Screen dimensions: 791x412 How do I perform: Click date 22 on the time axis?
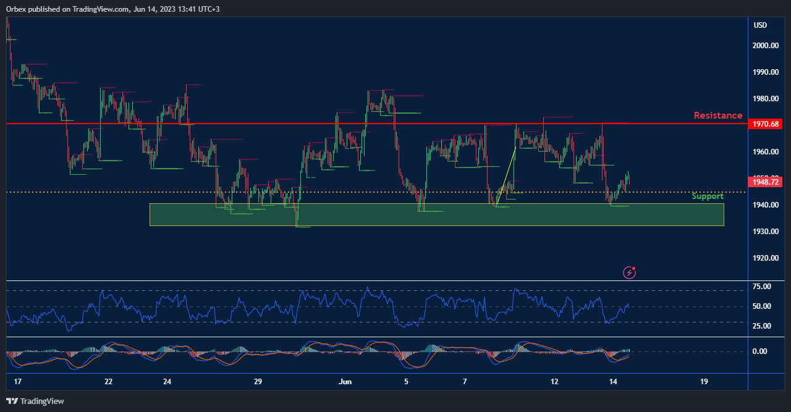109,382
